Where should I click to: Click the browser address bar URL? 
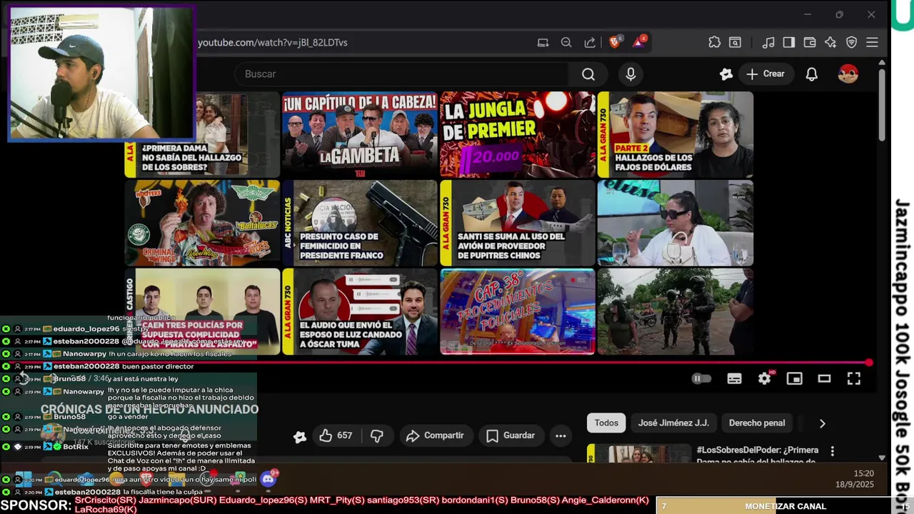tap(273, 42)
